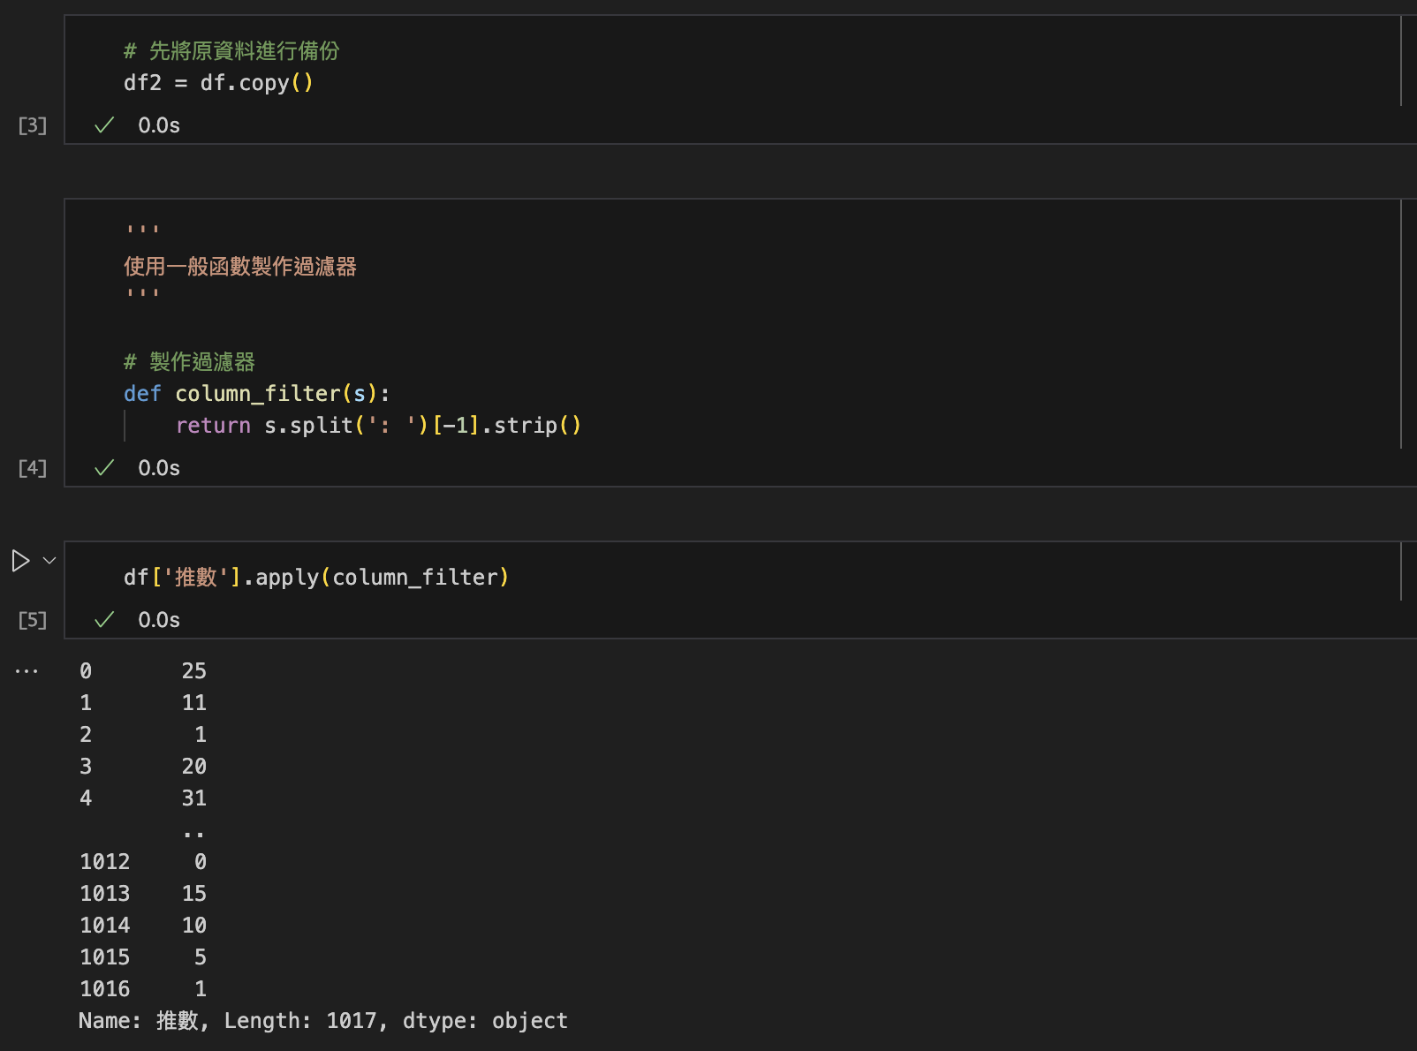Screen dimensions: 1417x1051
Task: Click output row 1015 with value 5
Action: [x=143, y=957]
